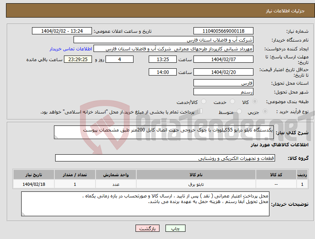The width and height of the screenshot is (315, 239).
Task: Select the متوسط purchase type radio
Action: [x=239, y=112]
